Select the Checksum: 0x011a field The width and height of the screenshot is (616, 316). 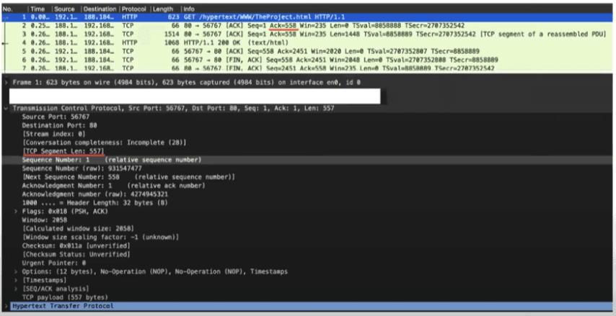(76, 246)
